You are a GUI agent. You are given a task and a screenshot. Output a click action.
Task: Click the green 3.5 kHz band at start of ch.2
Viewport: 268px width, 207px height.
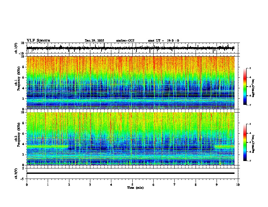pos(47,146)
